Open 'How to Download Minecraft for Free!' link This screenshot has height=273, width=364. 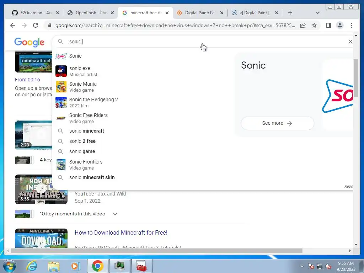click(x=121, y=232)
